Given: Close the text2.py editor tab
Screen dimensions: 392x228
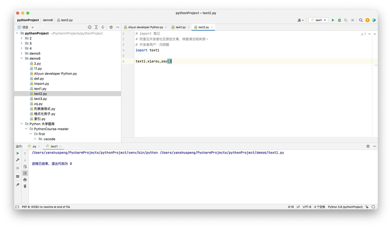Looking at the screenshot, I should (x=212, y=27).
